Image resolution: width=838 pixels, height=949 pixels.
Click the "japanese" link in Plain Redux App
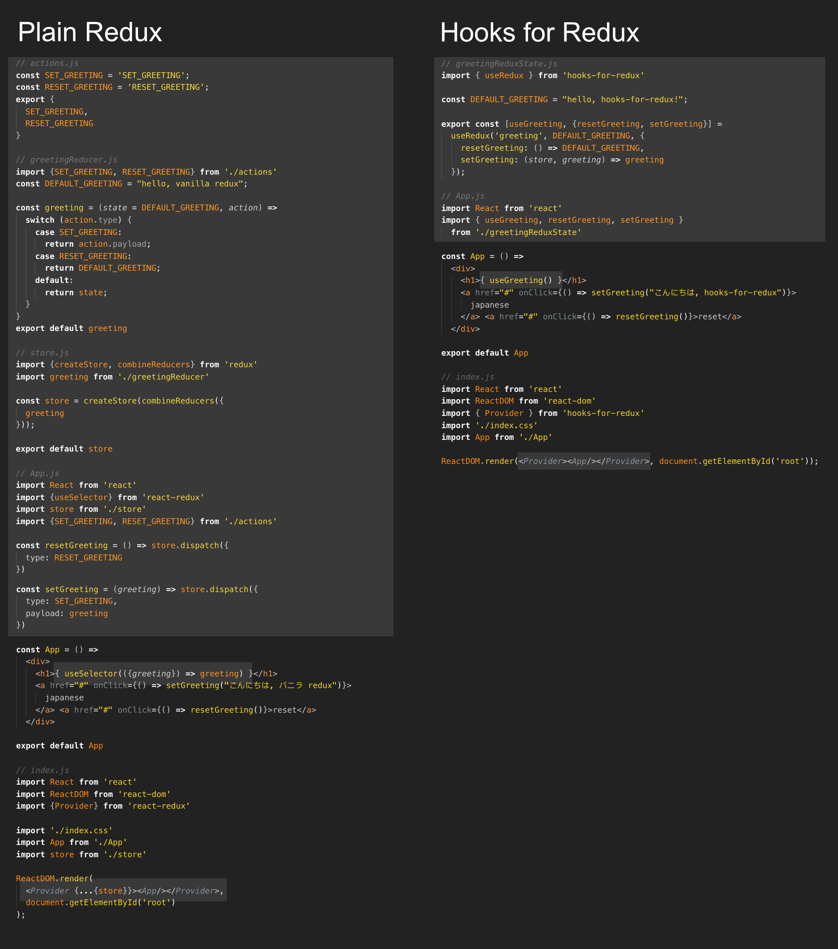(x=65, y=697)
